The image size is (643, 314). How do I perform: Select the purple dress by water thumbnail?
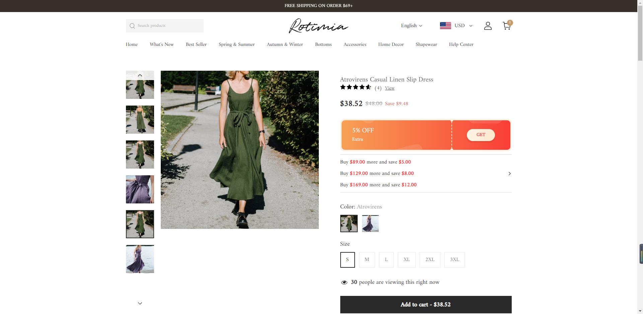[140, 259]
